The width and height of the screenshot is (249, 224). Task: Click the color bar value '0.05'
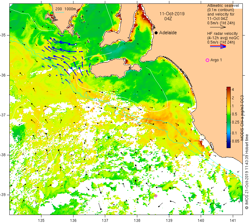pyautogui.click(x=236, y=141)
